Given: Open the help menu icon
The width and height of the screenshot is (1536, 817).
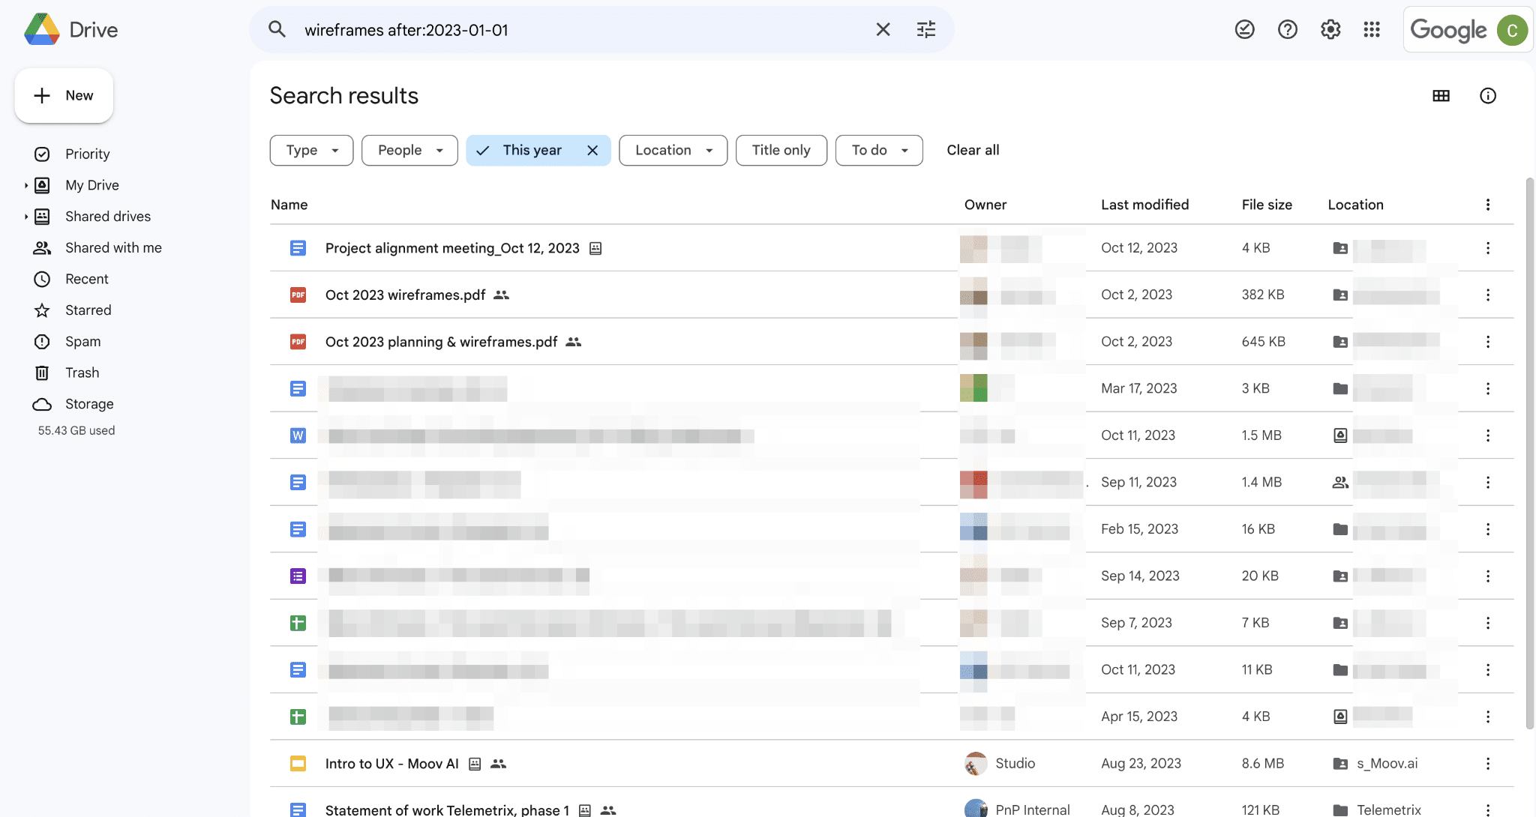Looking at the screenshot, I should [x=1287, y=29].
